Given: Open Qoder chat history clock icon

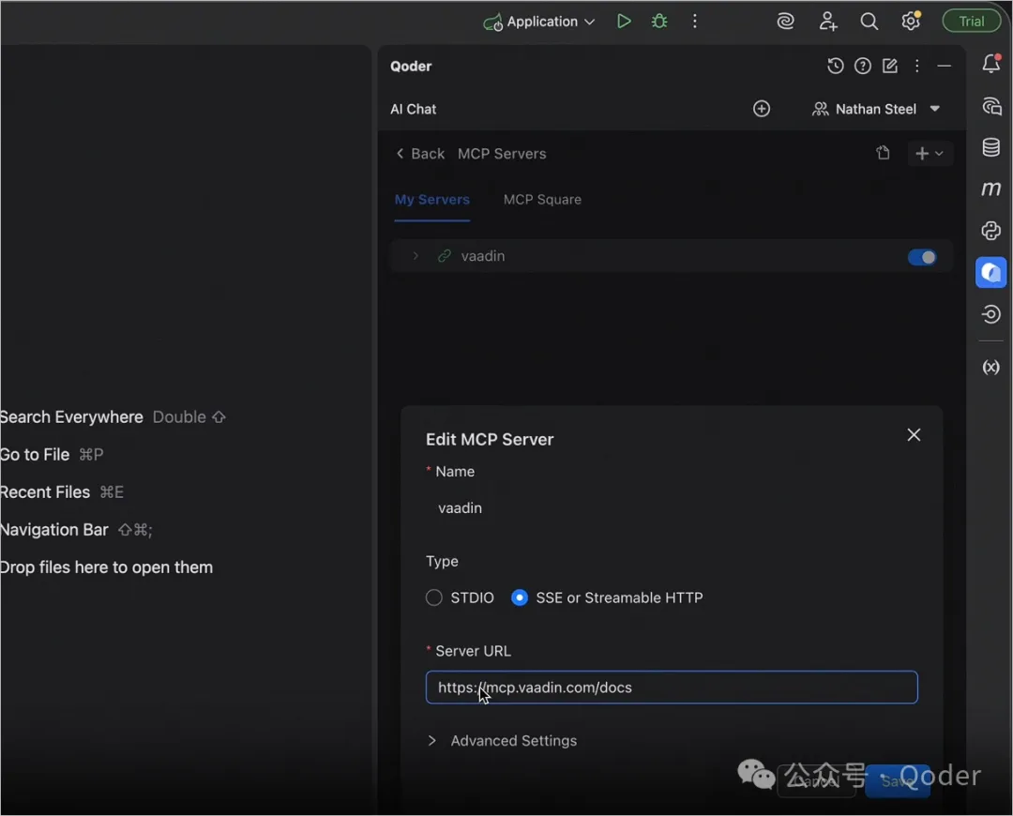Looking at the screenshot, I should (x=836, y=66).
